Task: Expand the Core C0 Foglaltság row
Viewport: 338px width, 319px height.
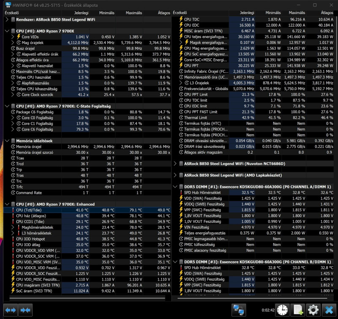Action: click(13, 118)
